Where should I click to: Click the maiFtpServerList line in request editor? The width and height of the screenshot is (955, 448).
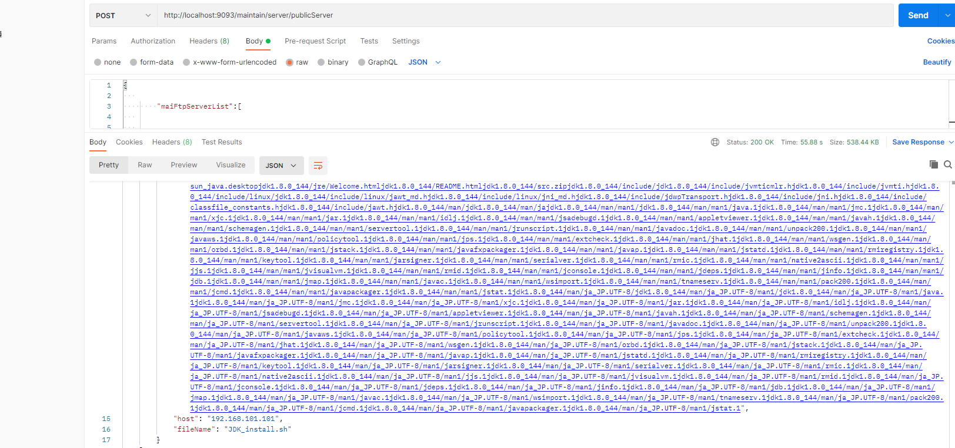pyautogui.click(x=201, y=106)
